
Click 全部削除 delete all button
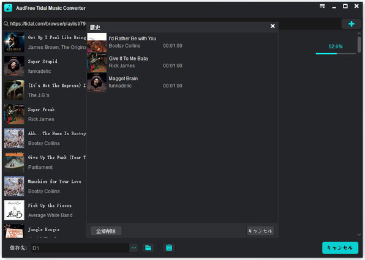[106, 231]
